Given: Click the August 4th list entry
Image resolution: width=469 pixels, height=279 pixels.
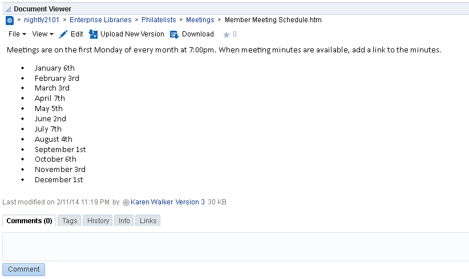Looking at the screenshot, I should point(53,139).
